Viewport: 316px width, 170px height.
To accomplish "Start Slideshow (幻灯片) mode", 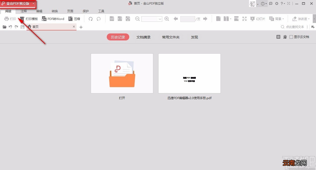I will [x=257, y=19].
